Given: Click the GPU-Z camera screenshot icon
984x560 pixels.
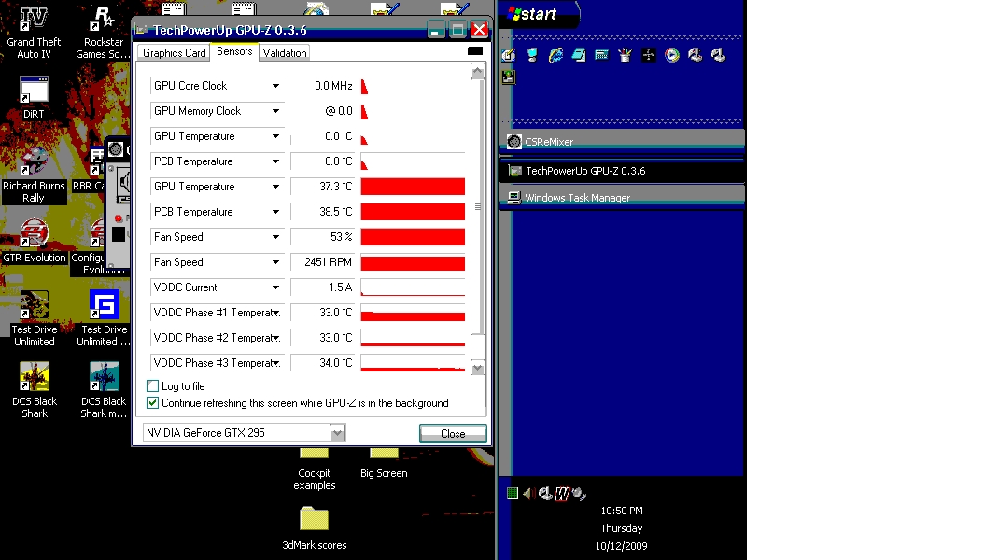Looking at the screenshot, I should tap(475, 51).
